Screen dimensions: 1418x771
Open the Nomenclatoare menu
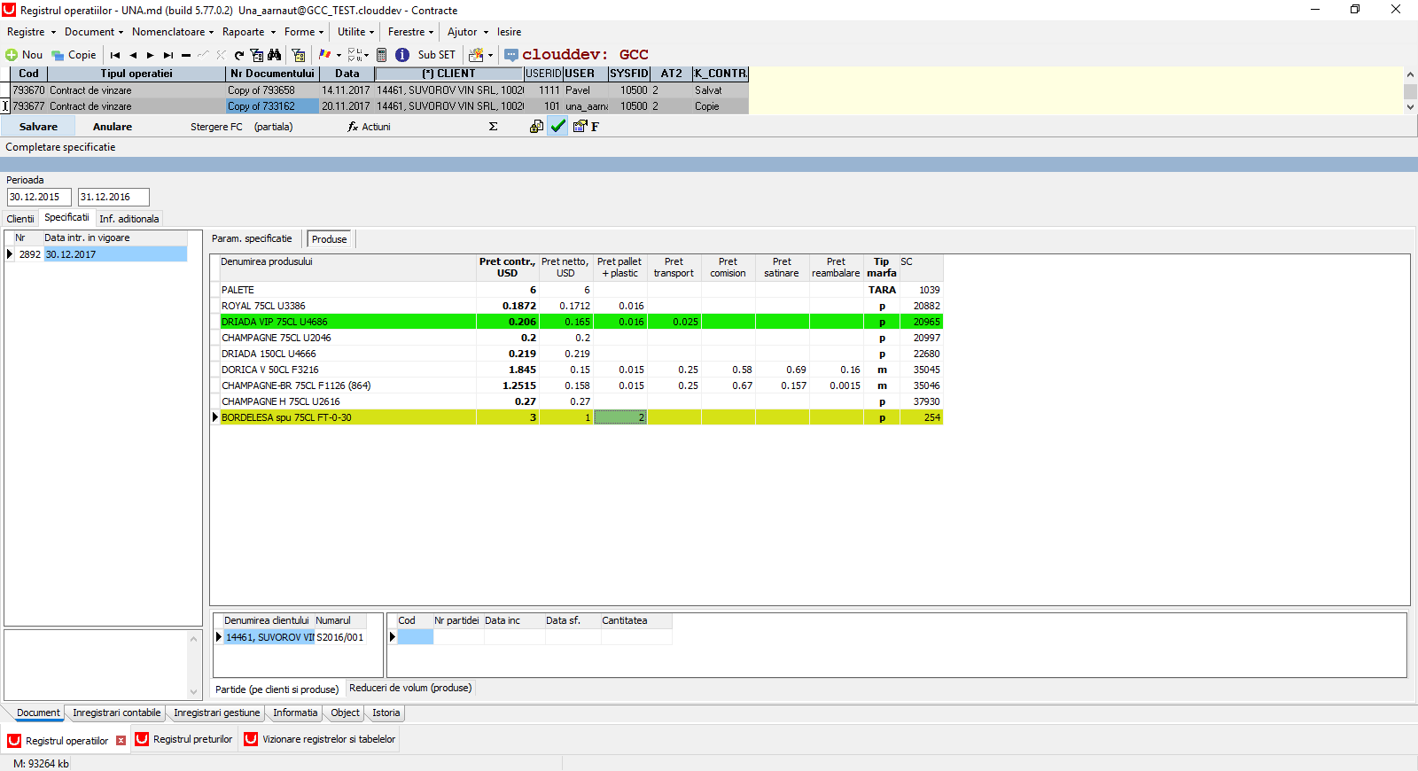pyautogui.click(x=173, y=32)
